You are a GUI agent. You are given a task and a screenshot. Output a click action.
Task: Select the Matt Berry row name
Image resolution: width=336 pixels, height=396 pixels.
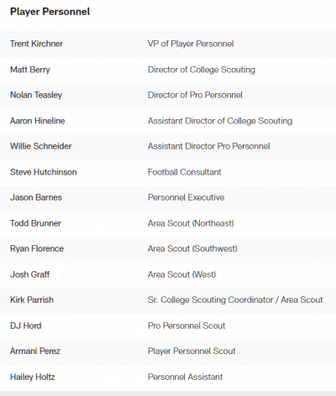coord(30,70)
